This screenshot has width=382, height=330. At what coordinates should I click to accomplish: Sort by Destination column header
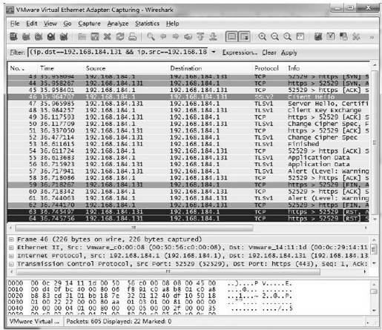point(210,68)
